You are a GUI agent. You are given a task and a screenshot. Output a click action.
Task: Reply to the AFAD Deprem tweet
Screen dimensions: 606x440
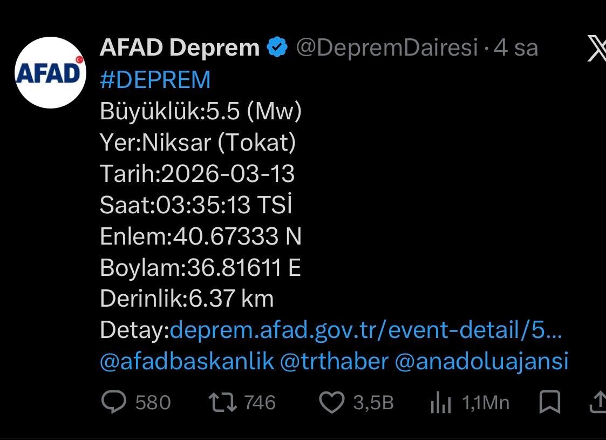pyautogui.click(x=113, y=402)
